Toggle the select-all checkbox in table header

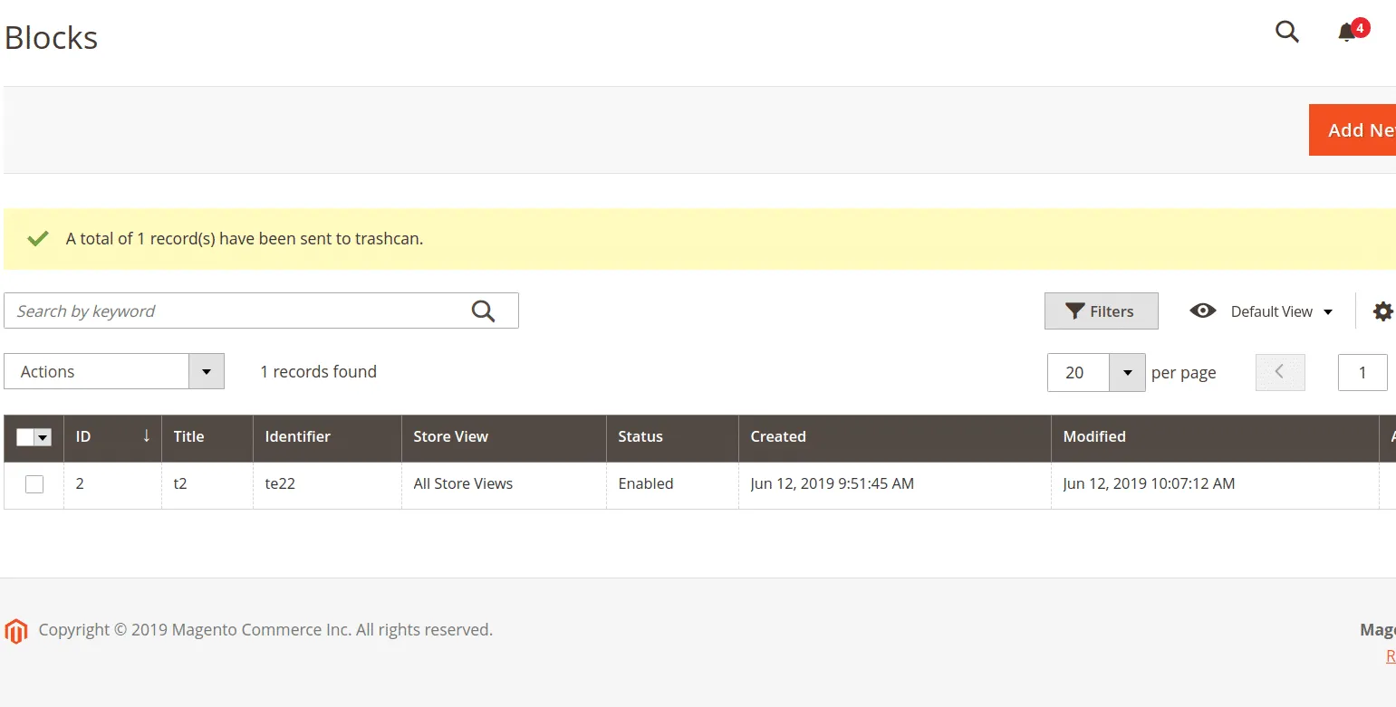coord(25,437)
